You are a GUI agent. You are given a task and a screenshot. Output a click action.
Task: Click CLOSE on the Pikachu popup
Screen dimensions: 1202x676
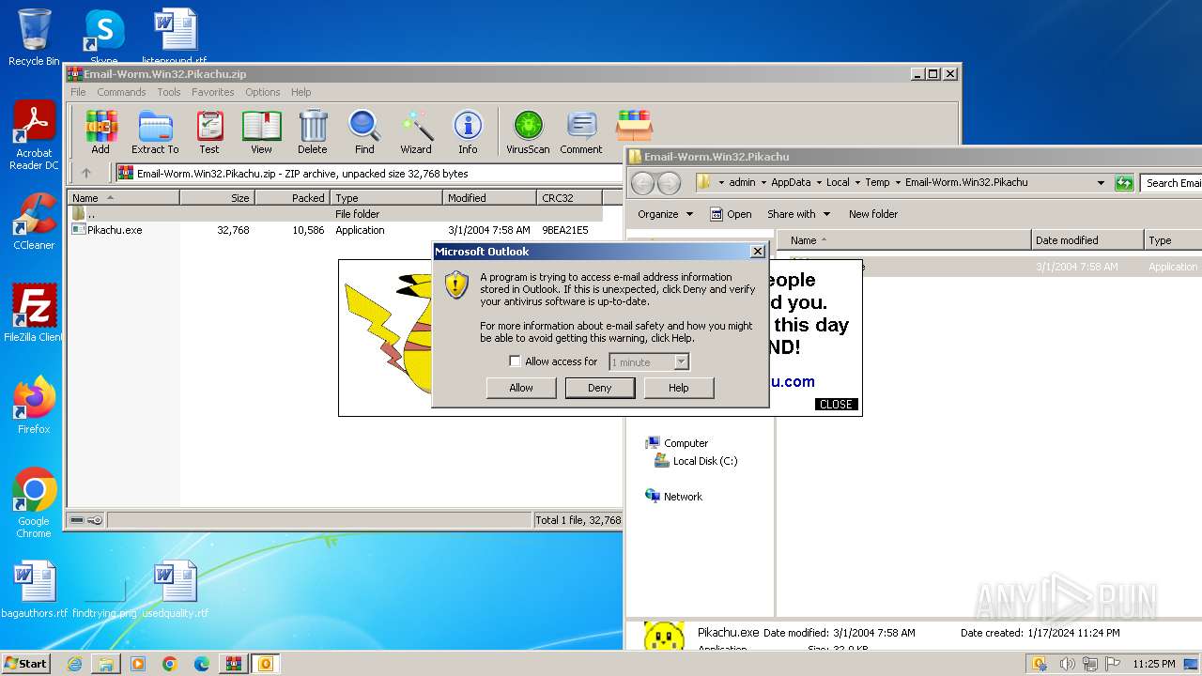pos(836,405)
